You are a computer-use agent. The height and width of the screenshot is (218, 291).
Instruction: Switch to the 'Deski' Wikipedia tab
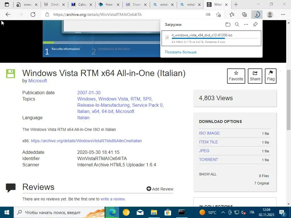point(54,5)
